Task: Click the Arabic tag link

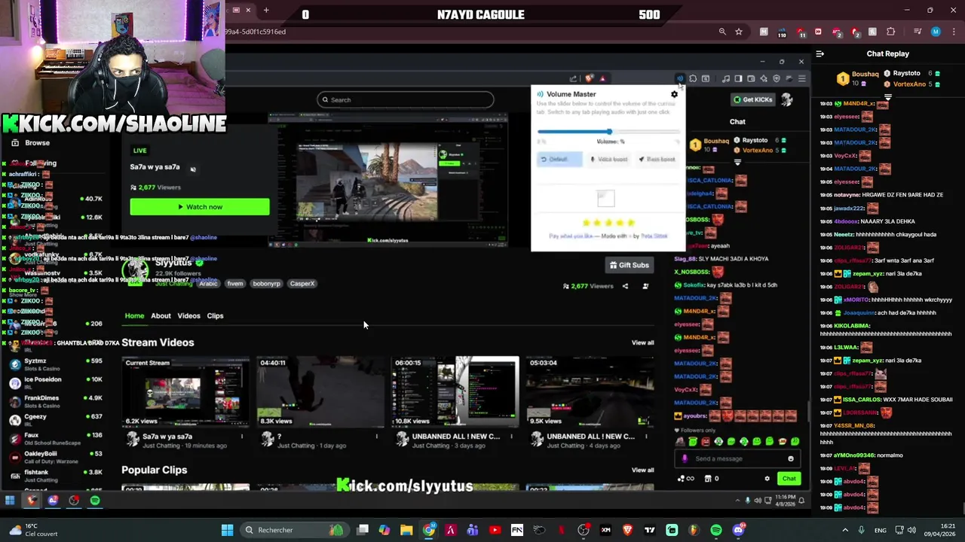Action: point(209,284)
